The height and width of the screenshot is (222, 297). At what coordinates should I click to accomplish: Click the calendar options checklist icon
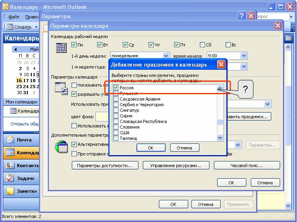[61, 88]
